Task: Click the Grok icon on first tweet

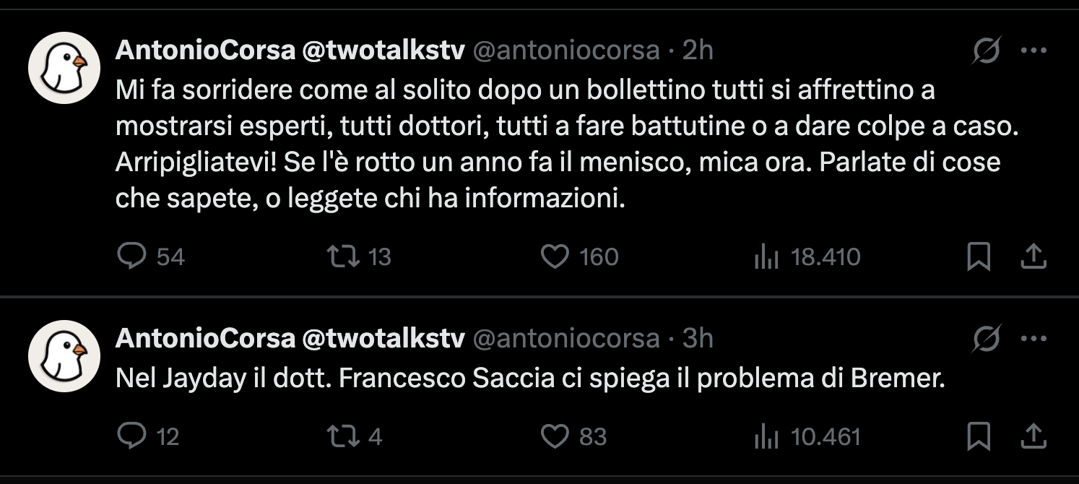Action: click(987, 51)
